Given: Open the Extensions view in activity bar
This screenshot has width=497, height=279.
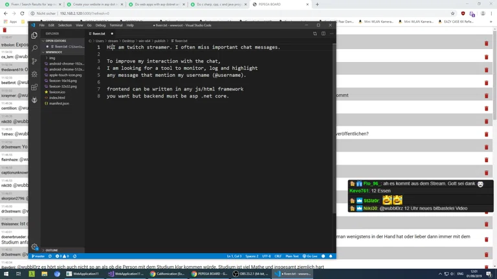Looking at the screenshot, I should coord(34,87).
